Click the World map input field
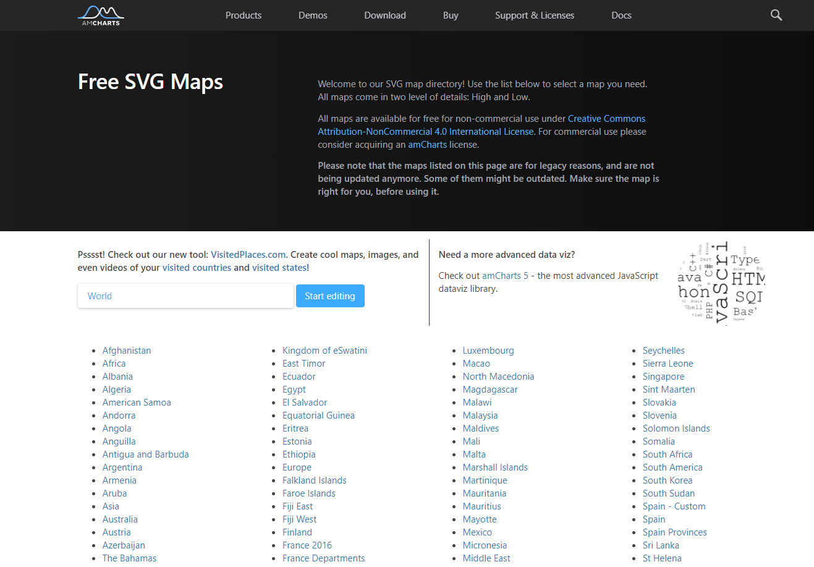814x567 pixels. (x=185, y=296)
